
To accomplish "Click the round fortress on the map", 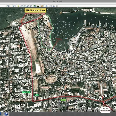I will (51, 78).
